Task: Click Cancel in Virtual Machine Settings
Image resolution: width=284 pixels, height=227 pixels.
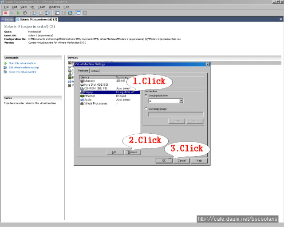Action: [181, 160]
